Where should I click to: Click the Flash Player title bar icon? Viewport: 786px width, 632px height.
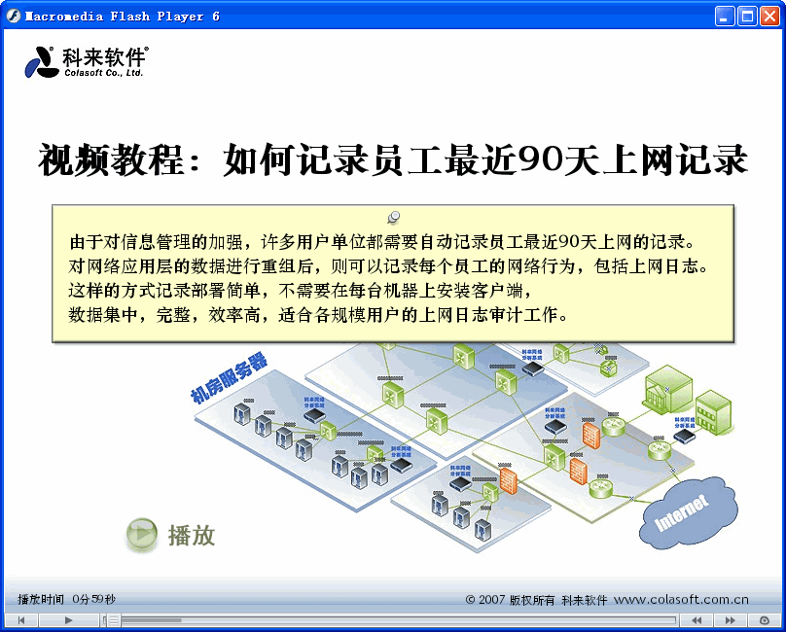tap(14, 16)
